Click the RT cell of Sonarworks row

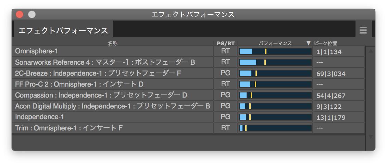coord(226,62)
